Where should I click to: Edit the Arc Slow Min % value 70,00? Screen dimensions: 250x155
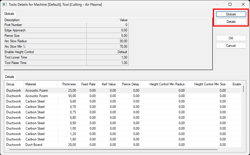click(x=108, y=47)
